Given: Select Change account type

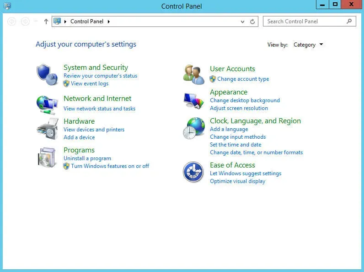Looking at the screenshot, I should 243,79.
